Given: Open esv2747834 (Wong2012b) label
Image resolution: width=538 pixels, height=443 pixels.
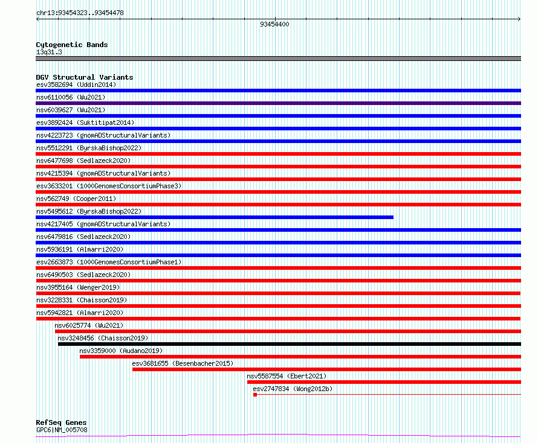Looking at the screenshot, I should [293, 389].
